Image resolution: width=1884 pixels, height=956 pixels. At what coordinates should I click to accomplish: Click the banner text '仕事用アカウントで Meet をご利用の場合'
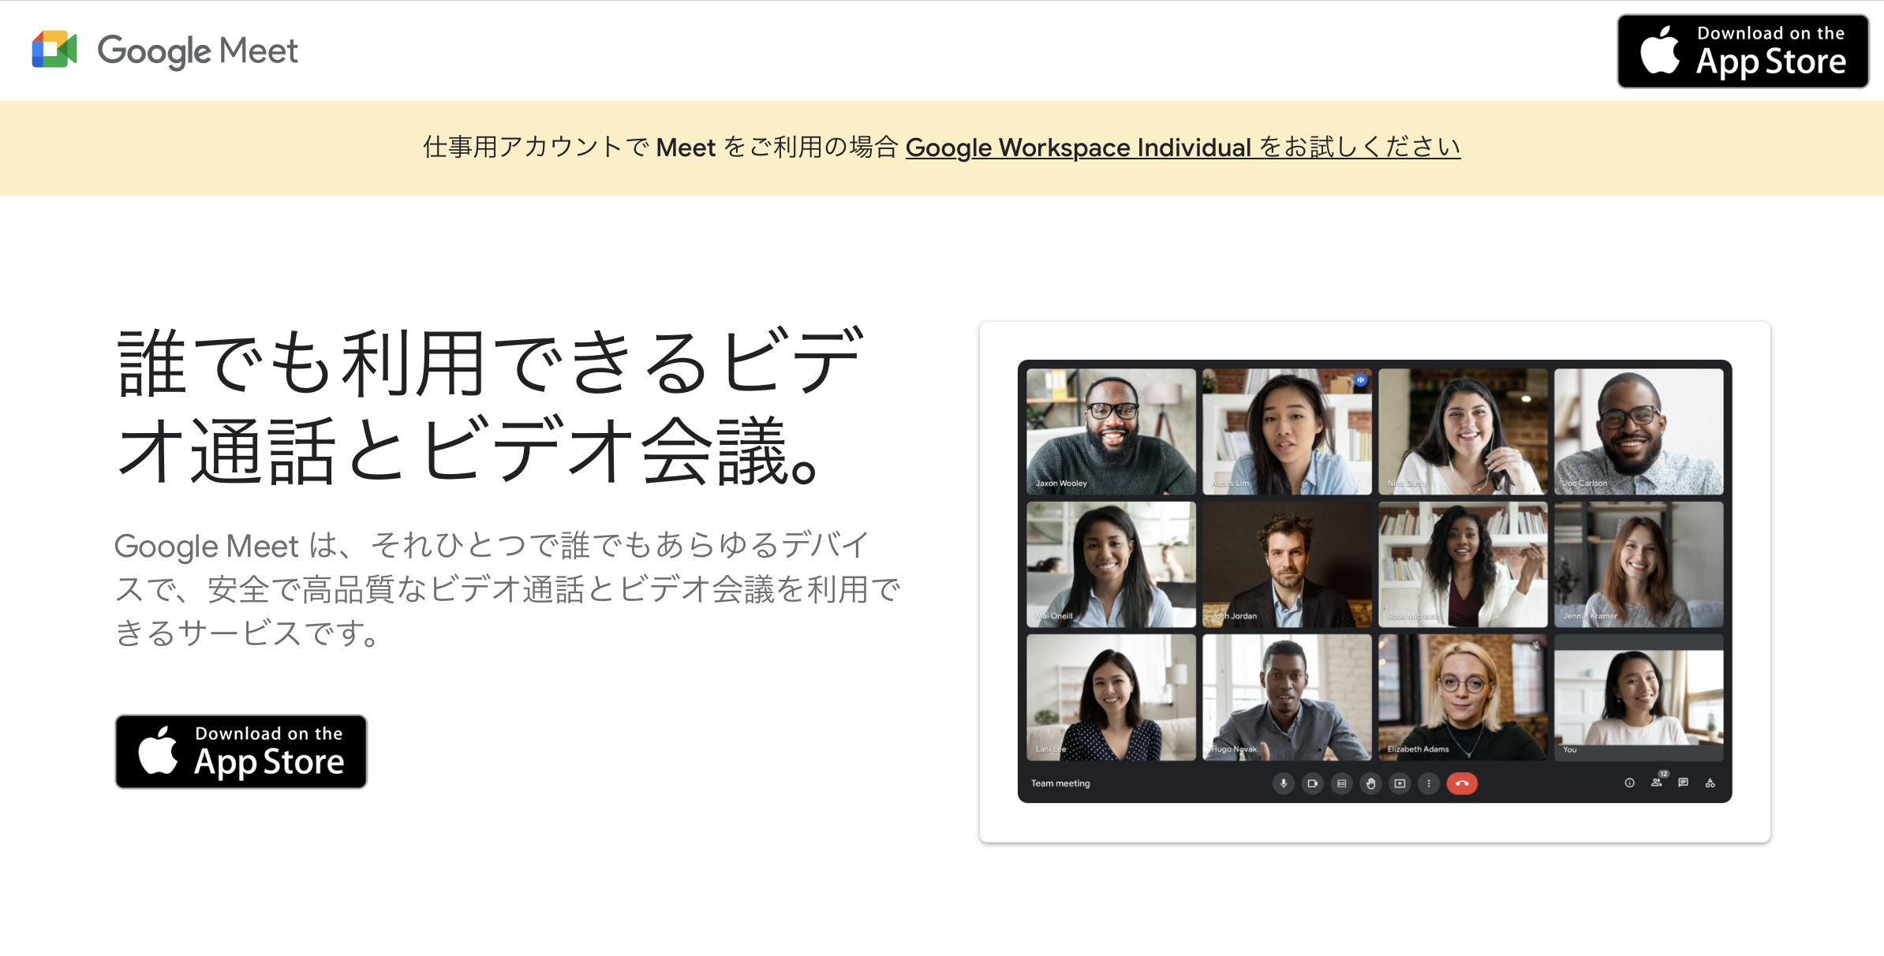pyautogui.click(x=660, y=148)
